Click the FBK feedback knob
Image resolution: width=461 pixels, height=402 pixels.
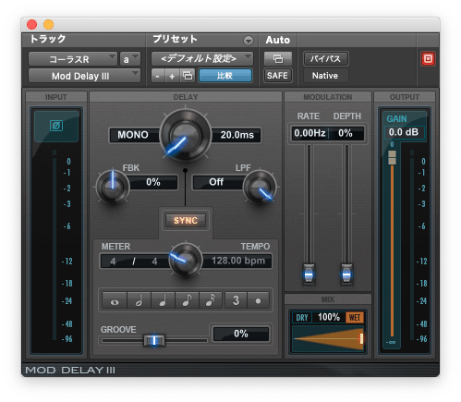click(113, 187)
